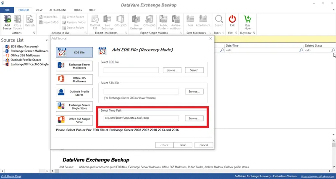
Task: Click the Finish button
Action: (x=183, y=145)
